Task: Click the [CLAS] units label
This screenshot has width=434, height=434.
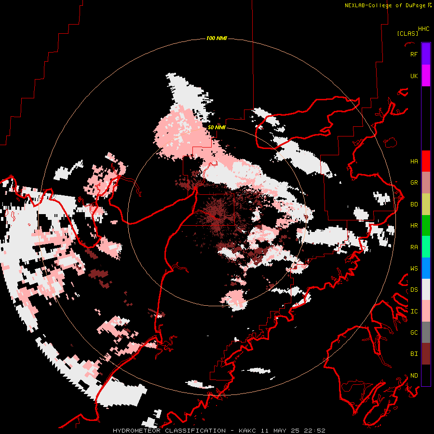Action: 407,33
